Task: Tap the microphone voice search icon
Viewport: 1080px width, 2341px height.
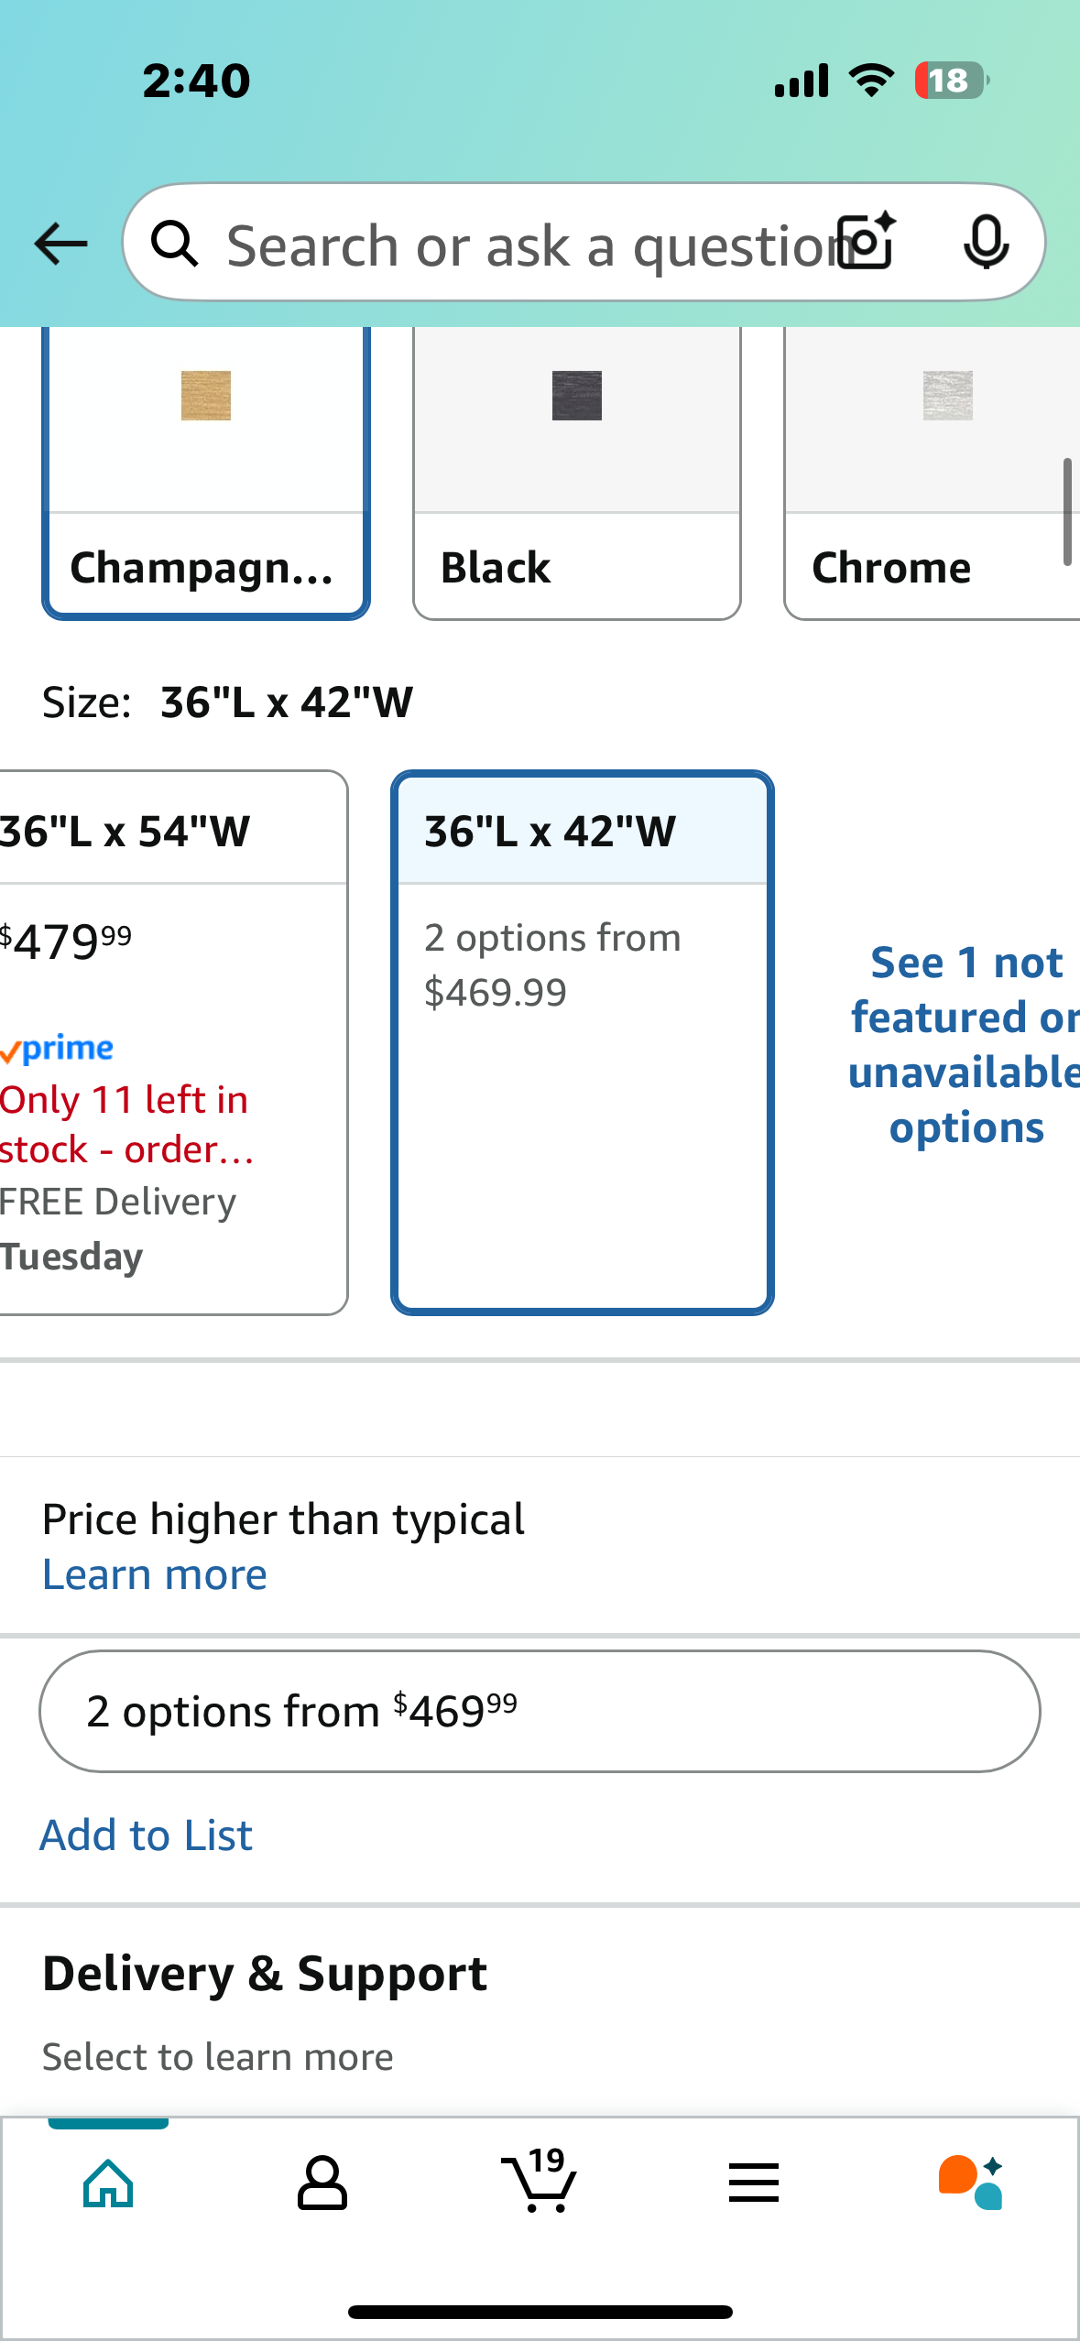Action: [x=987, y=243]
